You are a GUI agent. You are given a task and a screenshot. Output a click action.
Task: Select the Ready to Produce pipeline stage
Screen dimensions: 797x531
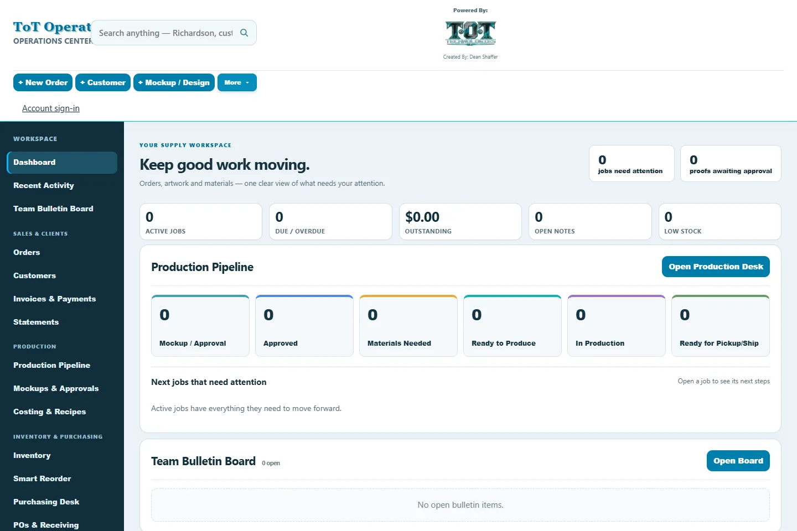click(513, 326)
